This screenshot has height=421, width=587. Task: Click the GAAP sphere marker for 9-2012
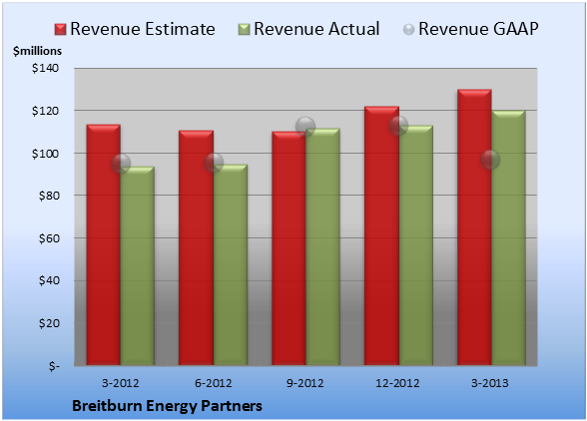305,127
